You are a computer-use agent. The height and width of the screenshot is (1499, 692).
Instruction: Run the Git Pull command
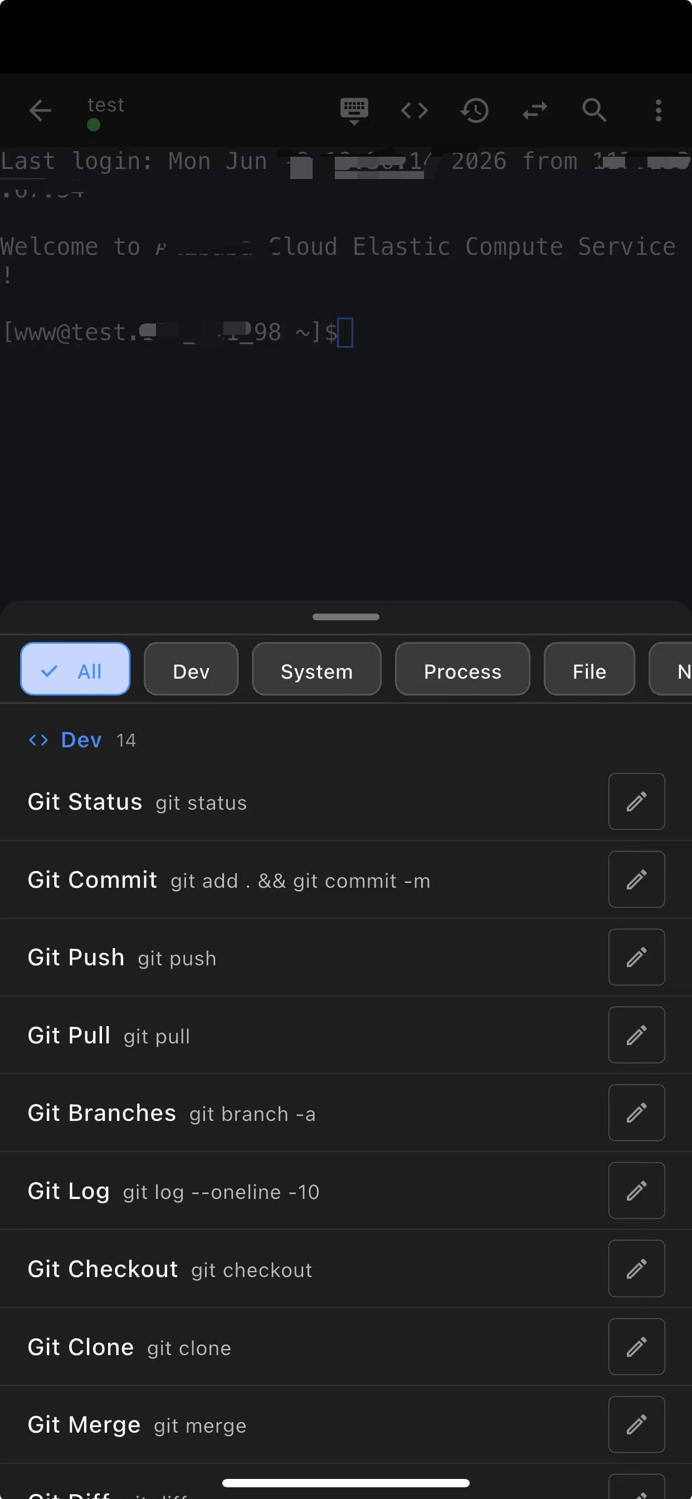click(x=303, y=1035)
